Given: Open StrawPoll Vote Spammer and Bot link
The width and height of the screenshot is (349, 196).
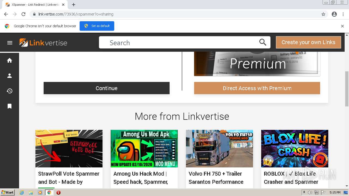Looking at the screenshot, I should click(69, 178).
